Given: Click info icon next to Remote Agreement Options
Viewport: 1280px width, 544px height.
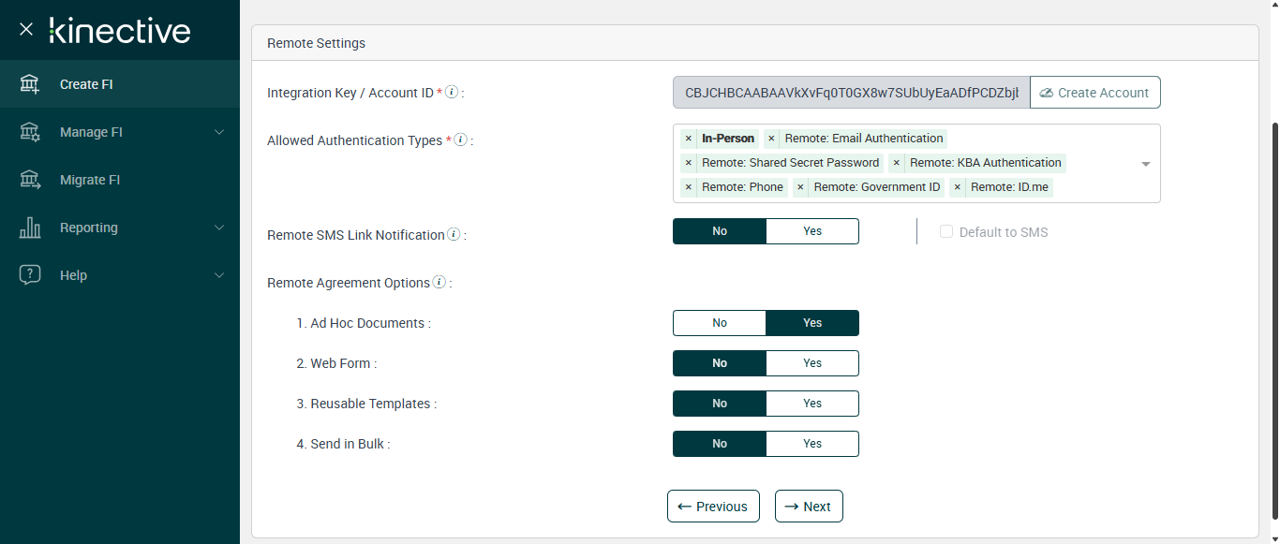Looking at the screenshot, I should click(439, 283).
